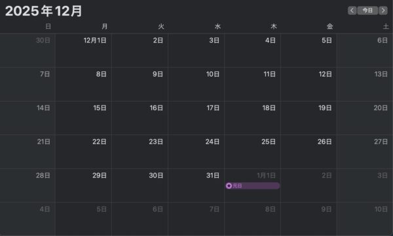Select the 24日 date cell
The image size is (393, 236).
click(x=196, y=151)
